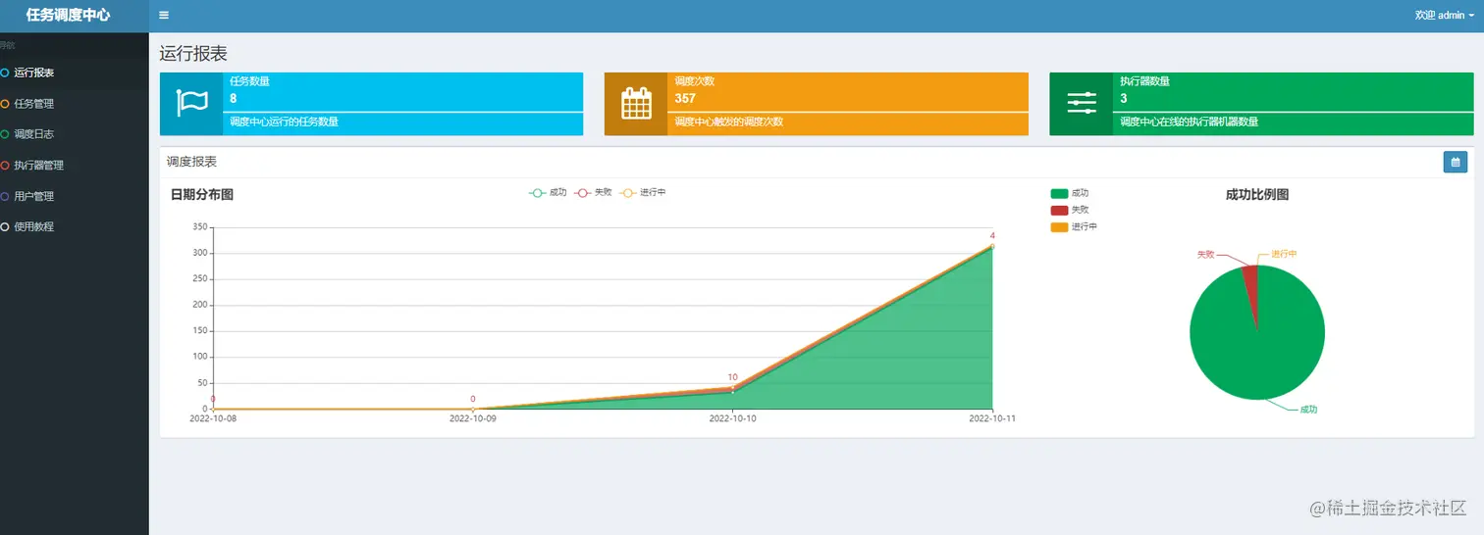This screenshot has height=535, width=1484.
Task: Click the 任务数量 value 8
Action: 234,98
